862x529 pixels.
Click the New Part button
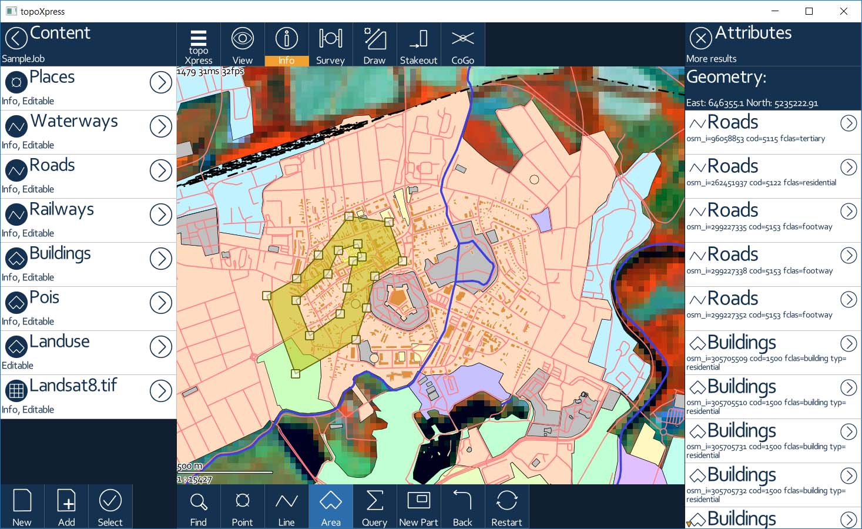(x=418, y=507)
